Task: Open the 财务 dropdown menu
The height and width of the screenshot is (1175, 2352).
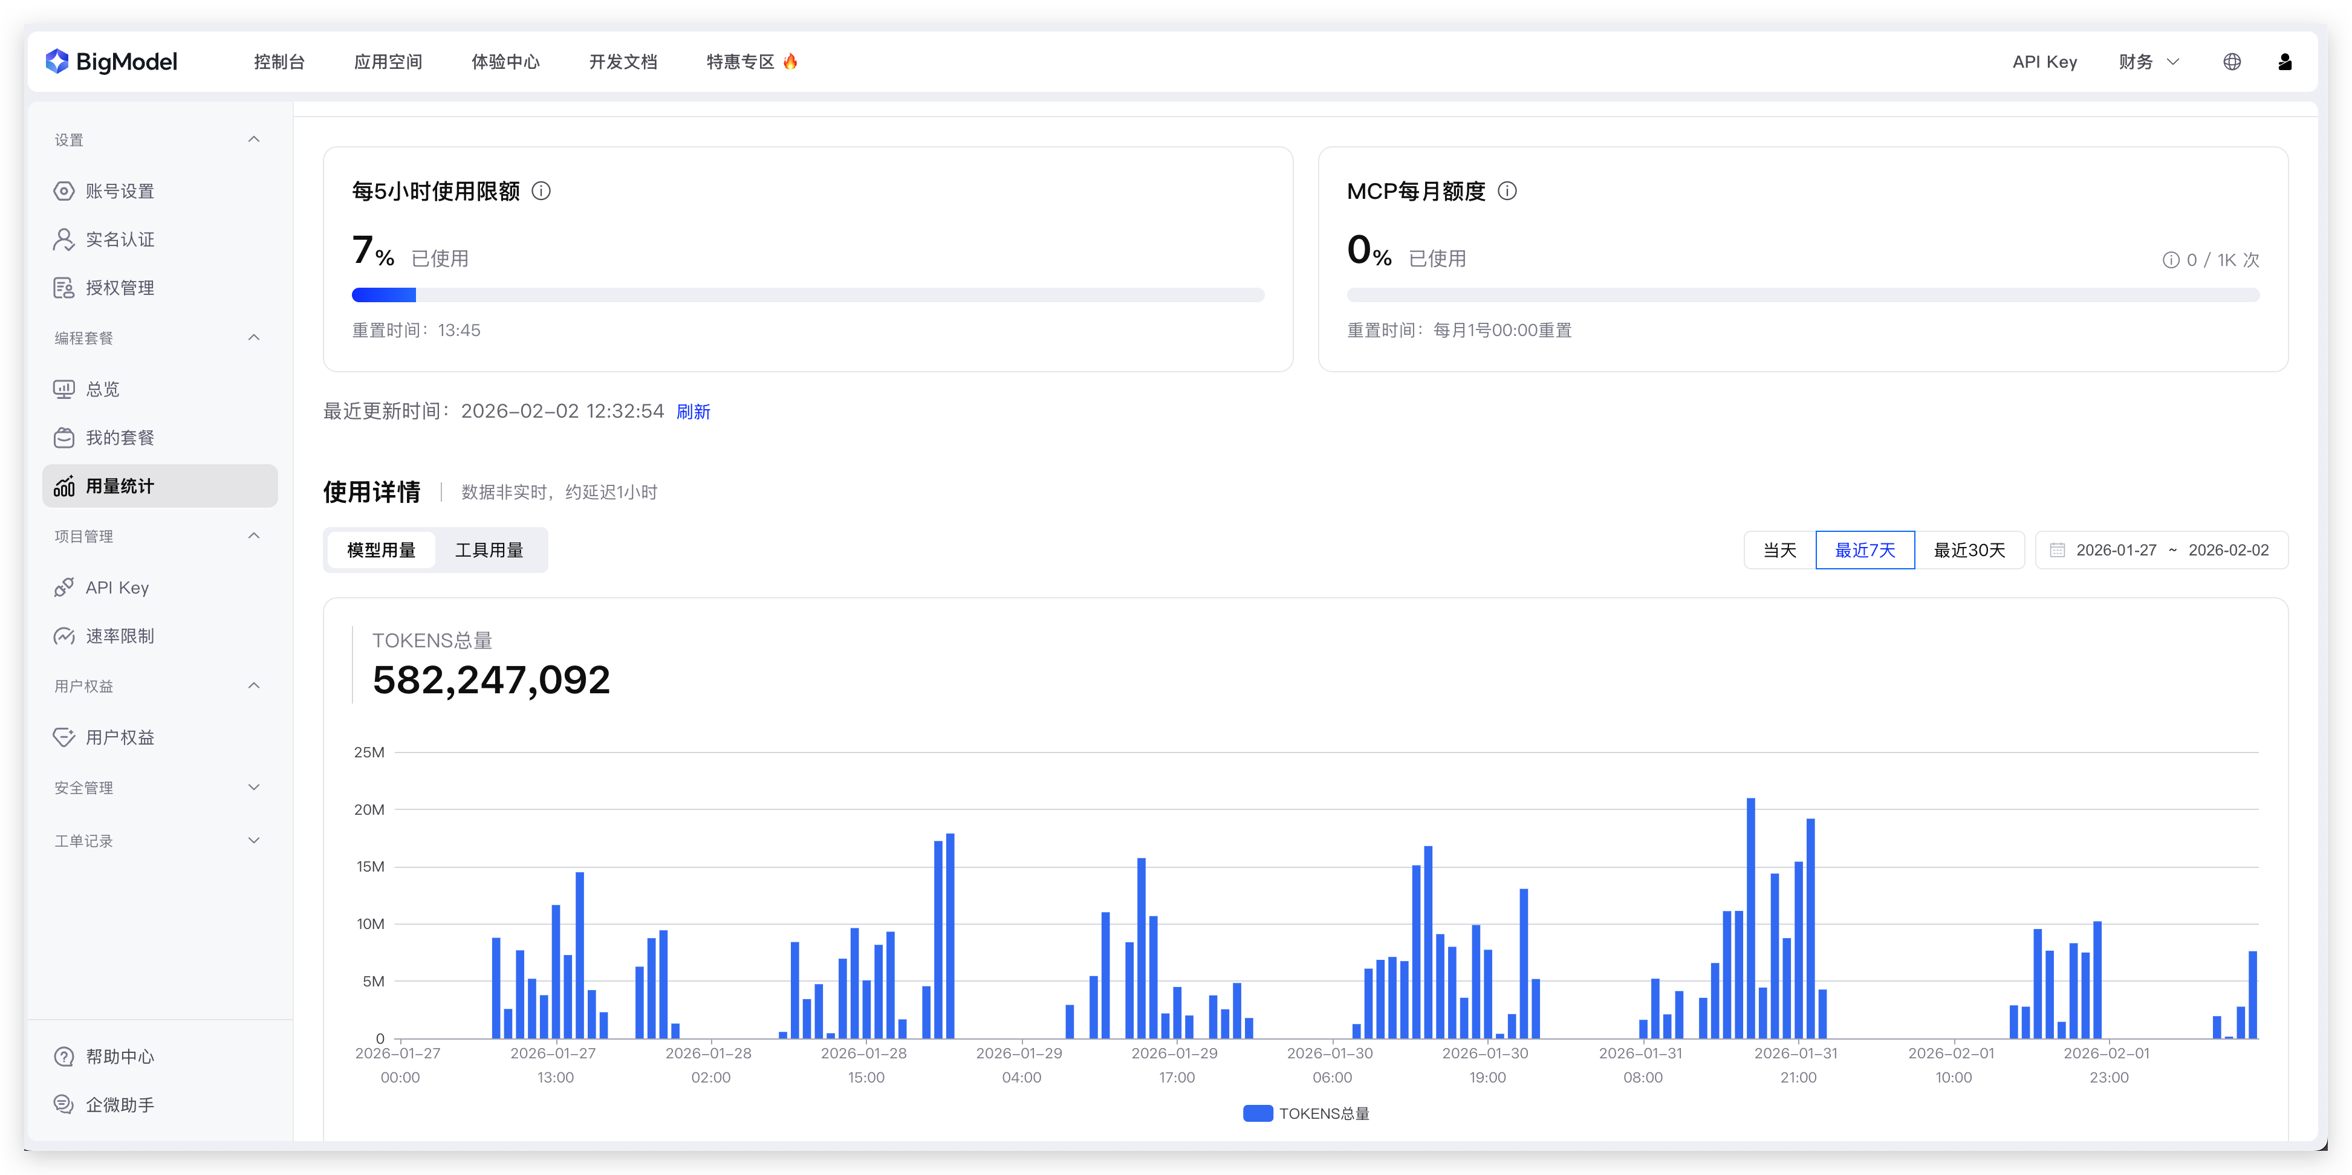Action: 2148,61
